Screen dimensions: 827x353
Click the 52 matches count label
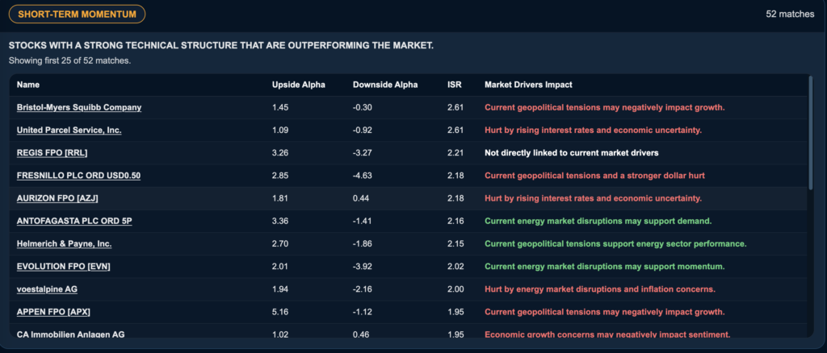pos(790,15)
